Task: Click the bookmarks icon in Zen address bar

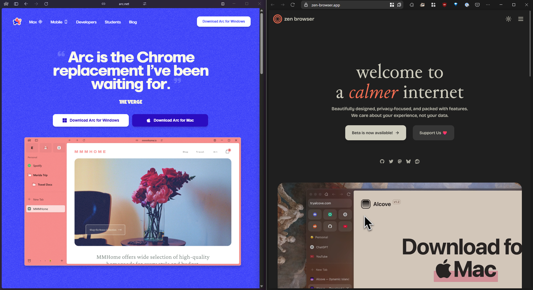Action: point(399,5)
